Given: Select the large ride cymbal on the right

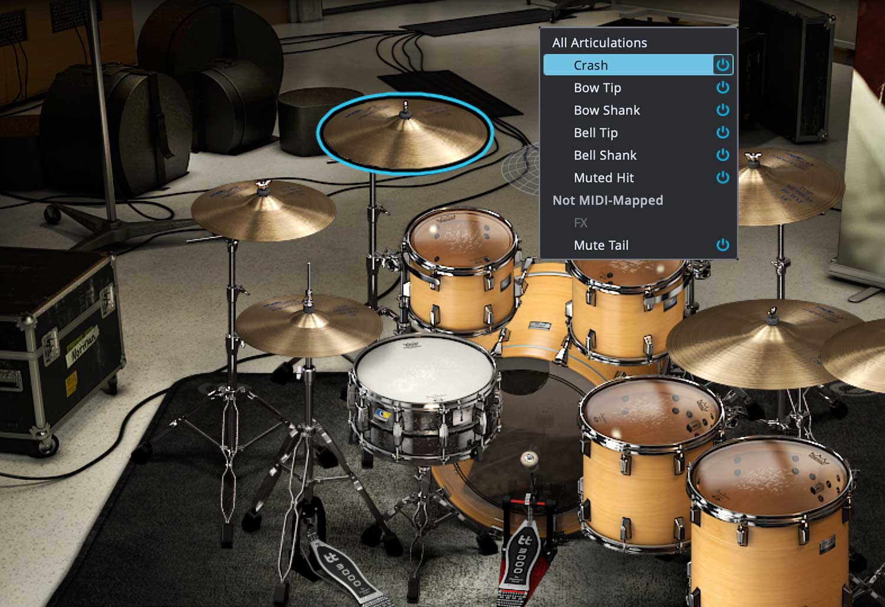Looking at the screenshot, I should [x=761, y=342].
